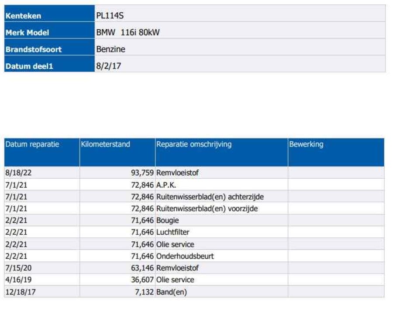393x312 pixels.
Task: Select the Bougie repair entry
Action: pos(167,221)
